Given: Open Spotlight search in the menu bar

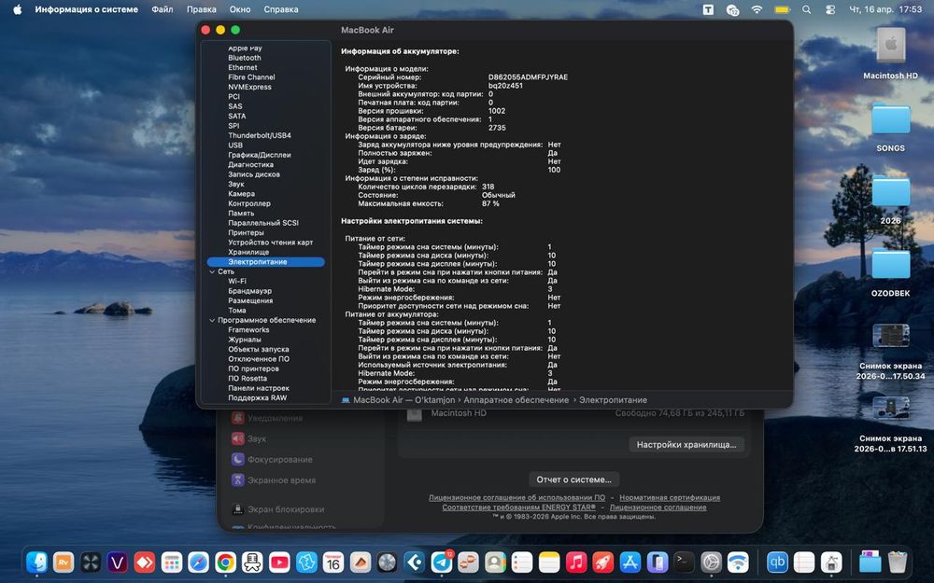Looking at the screenshot, I should point(806,9).
